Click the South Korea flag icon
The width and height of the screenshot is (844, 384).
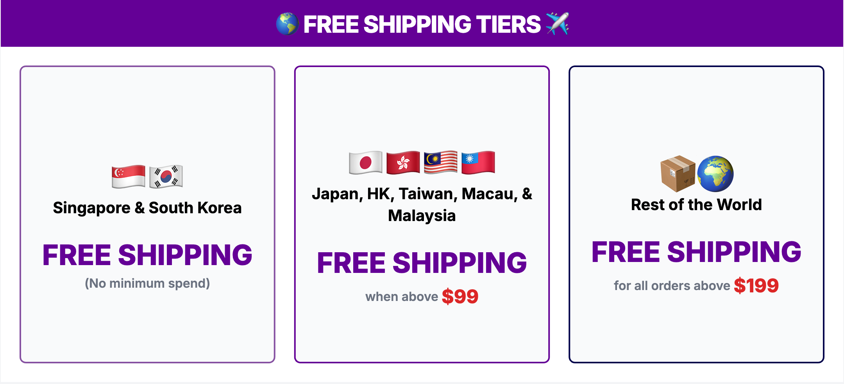(166, 177)
